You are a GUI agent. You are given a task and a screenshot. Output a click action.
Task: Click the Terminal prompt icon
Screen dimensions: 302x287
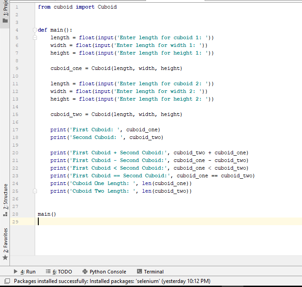pos(139,271)
